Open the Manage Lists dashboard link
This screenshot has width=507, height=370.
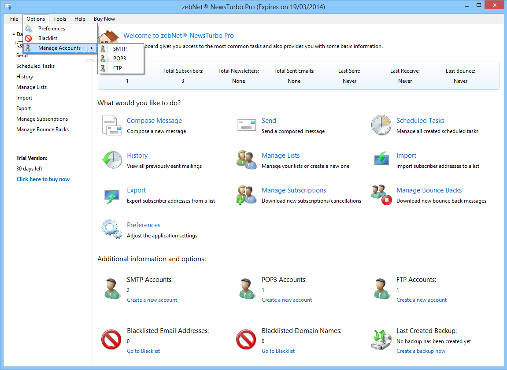[x=281, y=155]
